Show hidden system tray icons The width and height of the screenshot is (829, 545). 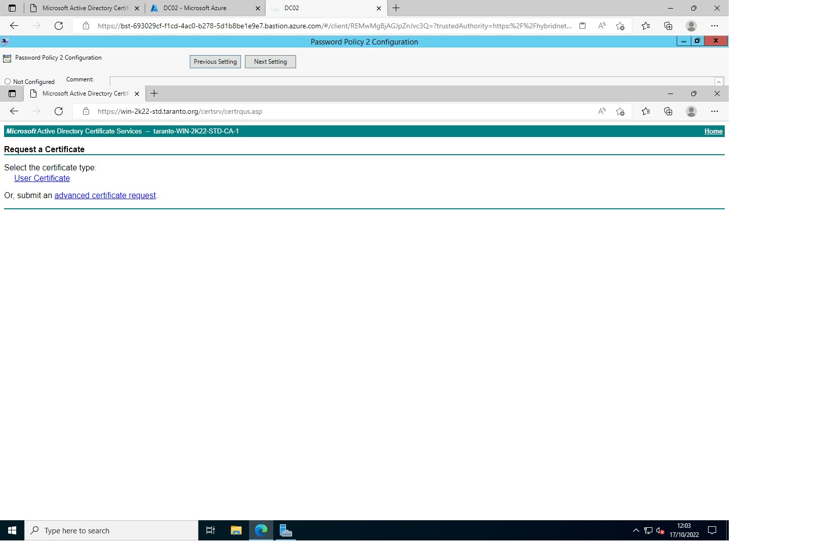pos(636,530)
